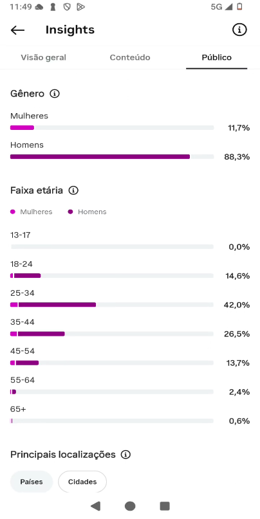
Task: Tap the back arrow next to Insights
Action: 17,30
